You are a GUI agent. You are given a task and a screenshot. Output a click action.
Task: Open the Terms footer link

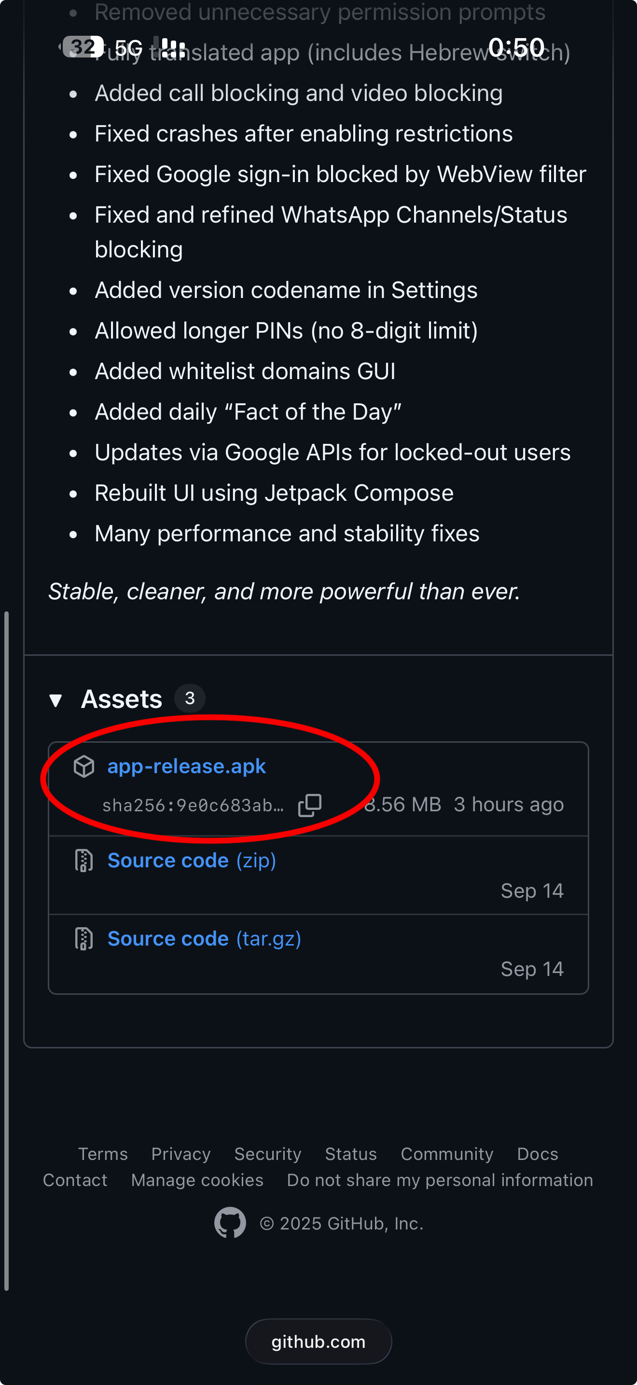click(103, 1154)
